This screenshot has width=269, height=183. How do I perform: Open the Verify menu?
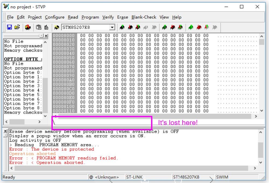[108, 17]
